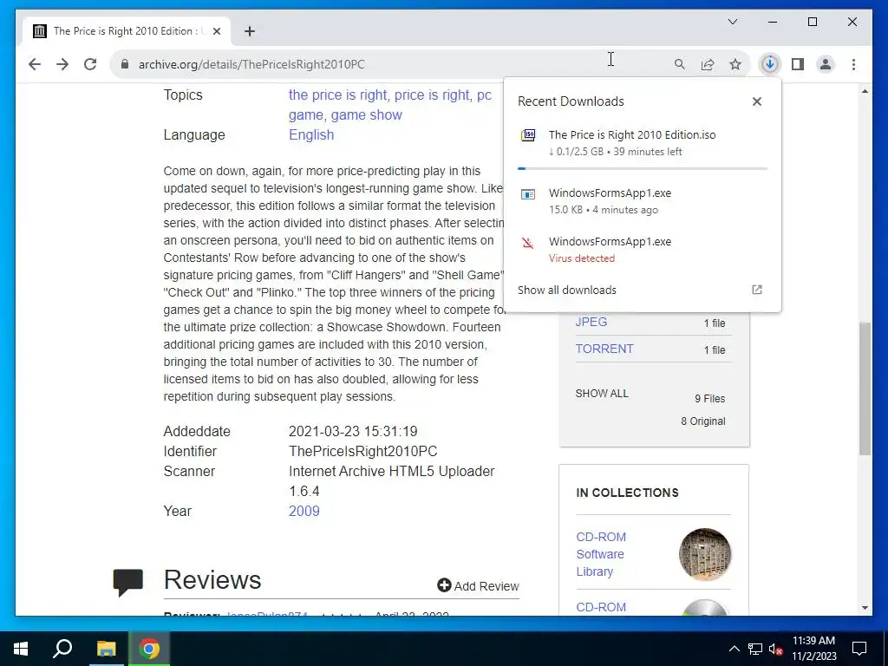This screenshot has height=666, width=888.
Task: Click the exe file icon for 15.0 KB download
Action: point(528,194)
